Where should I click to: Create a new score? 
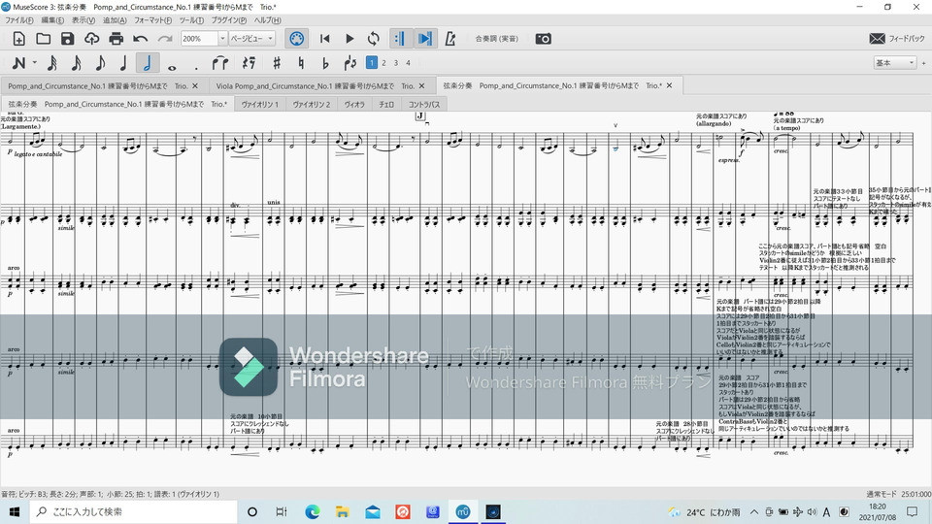coord(19,39)
